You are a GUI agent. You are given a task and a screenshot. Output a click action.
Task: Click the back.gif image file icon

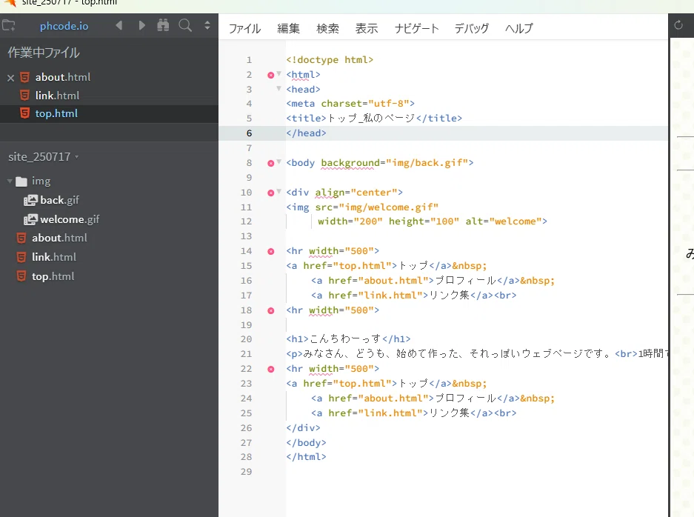30,201
